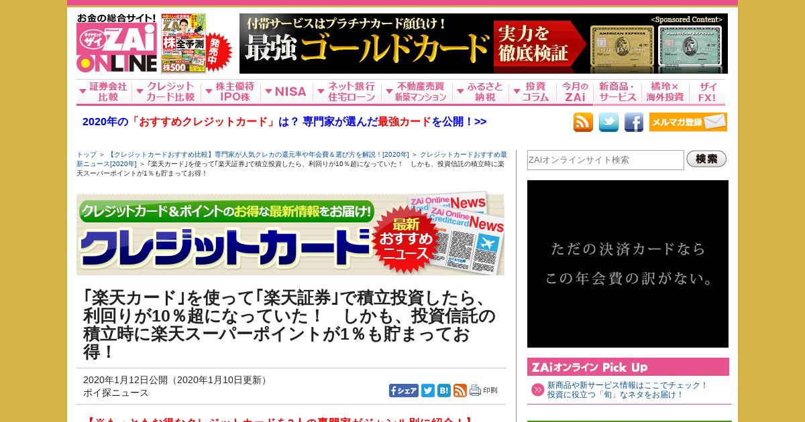Open the 新商品や新サービス情報 Pick Up link
This screenshot has width=805, height=422.
coord(627,390)
